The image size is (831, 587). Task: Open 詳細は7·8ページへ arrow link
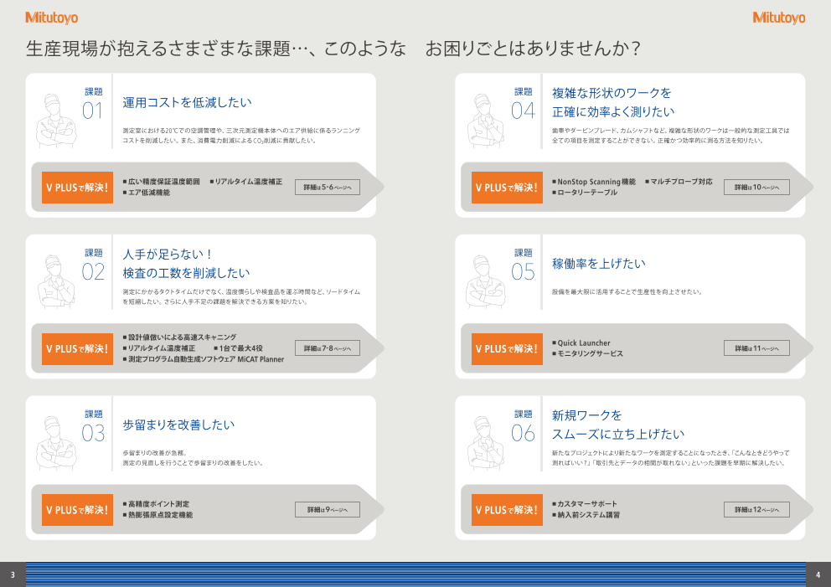(x=328, y=348)
